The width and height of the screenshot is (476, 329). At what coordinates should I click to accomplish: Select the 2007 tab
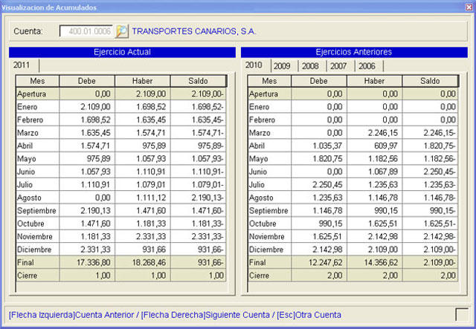(338, 65)
